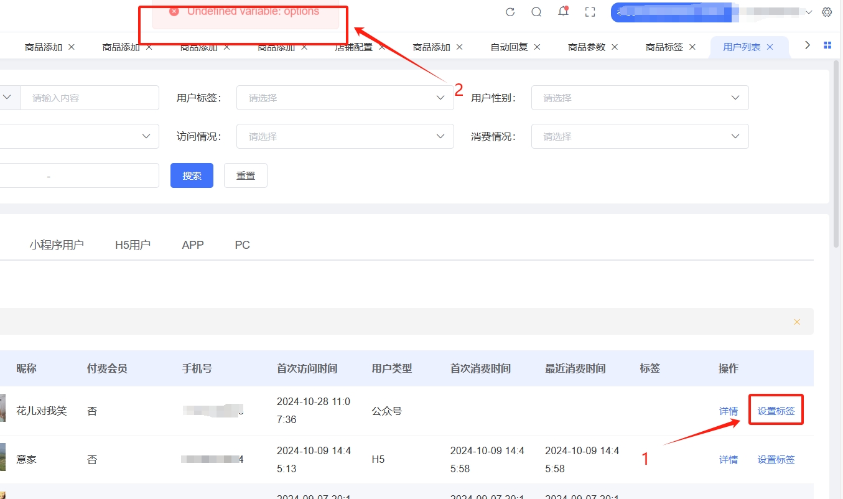Switch to 小程序用户 tab
The height and width of the screenshot is (499, 843).
tap(57, 245)
